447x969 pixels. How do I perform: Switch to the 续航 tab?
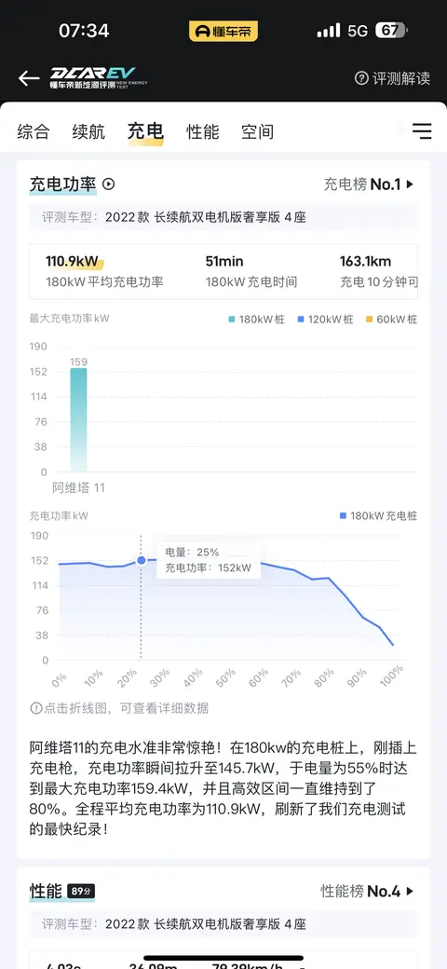(x=88, y=131)
